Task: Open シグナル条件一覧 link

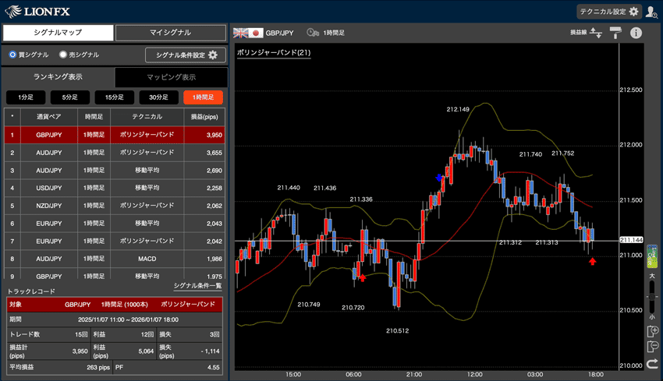Action: click(197, 286)
